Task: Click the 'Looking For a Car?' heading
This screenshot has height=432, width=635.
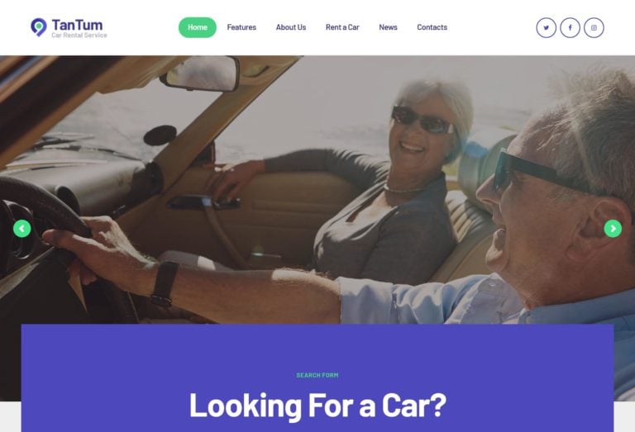Action: click(317, 405)
